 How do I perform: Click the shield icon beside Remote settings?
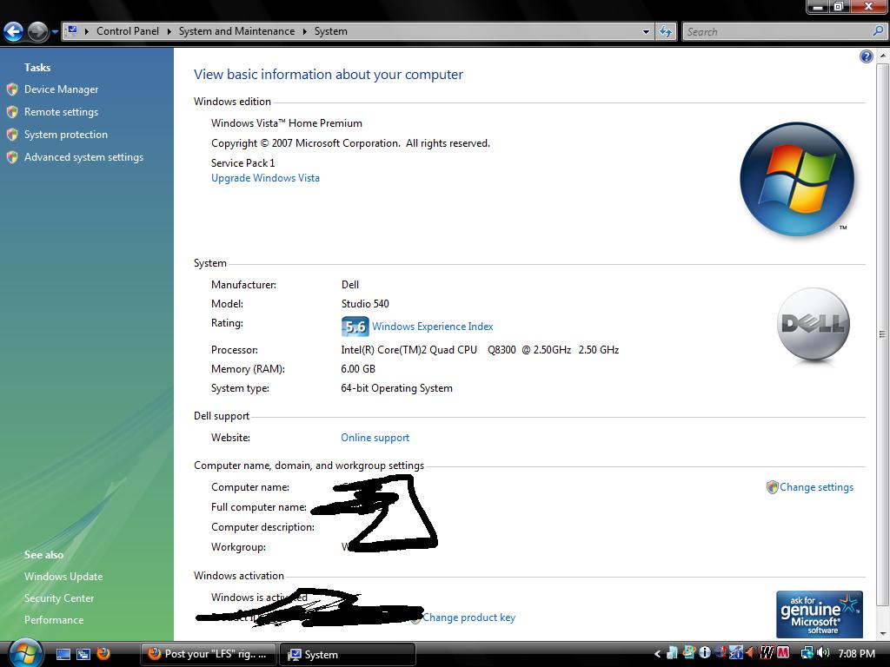click(12, 112)
